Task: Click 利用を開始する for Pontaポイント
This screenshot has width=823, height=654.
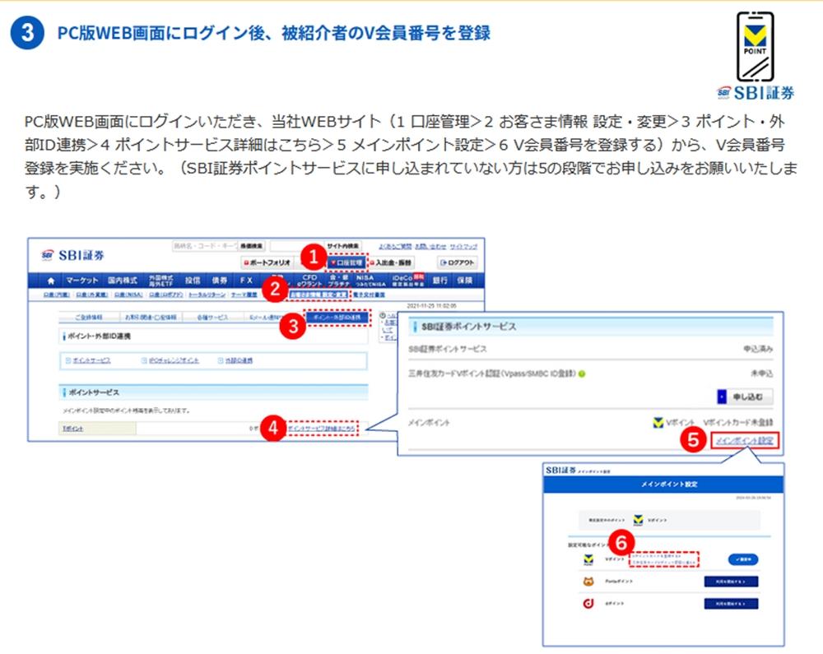Action: [731, 582]
